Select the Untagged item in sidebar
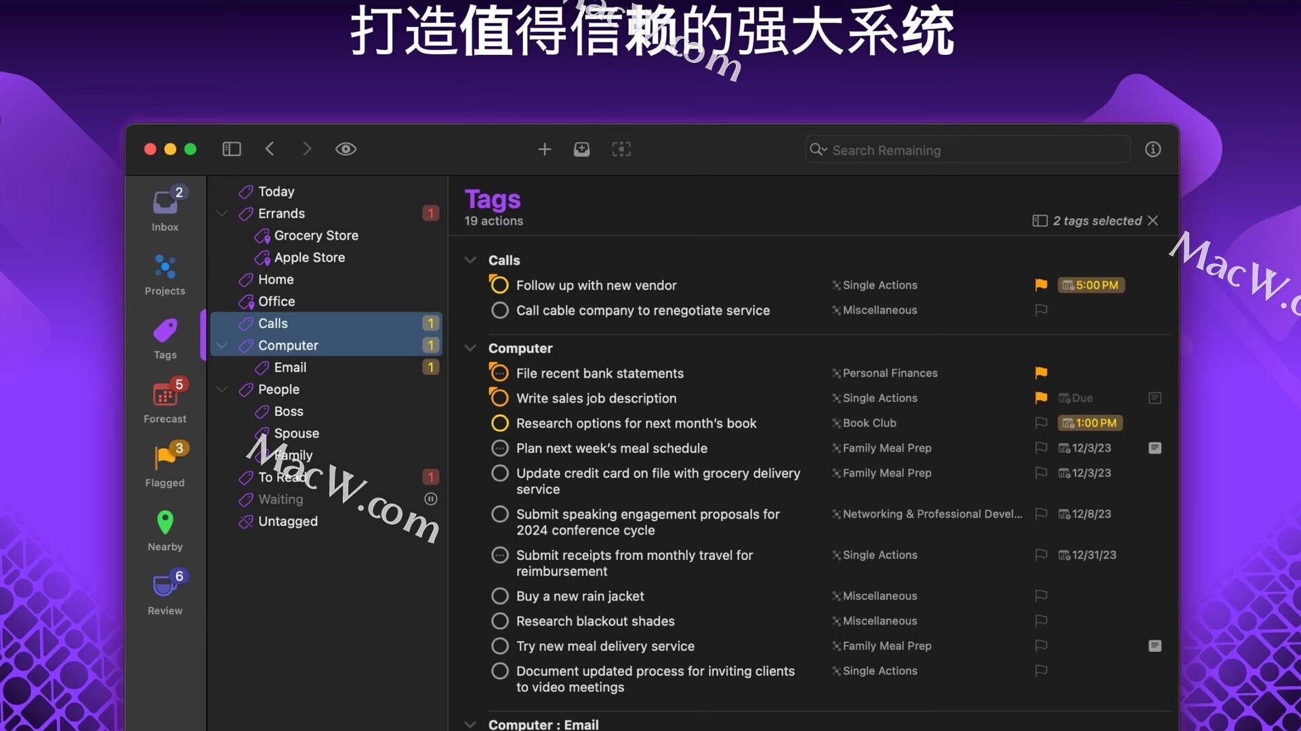 (287, 521)
